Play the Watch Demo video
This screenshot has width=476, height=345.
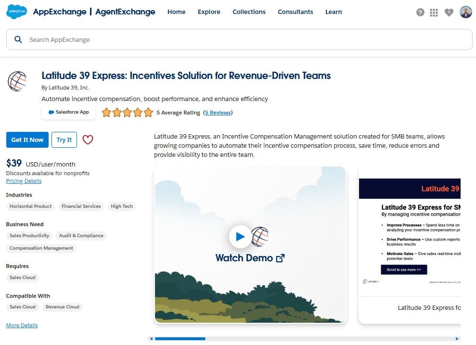pyautogui.click(x=240, y=237)
